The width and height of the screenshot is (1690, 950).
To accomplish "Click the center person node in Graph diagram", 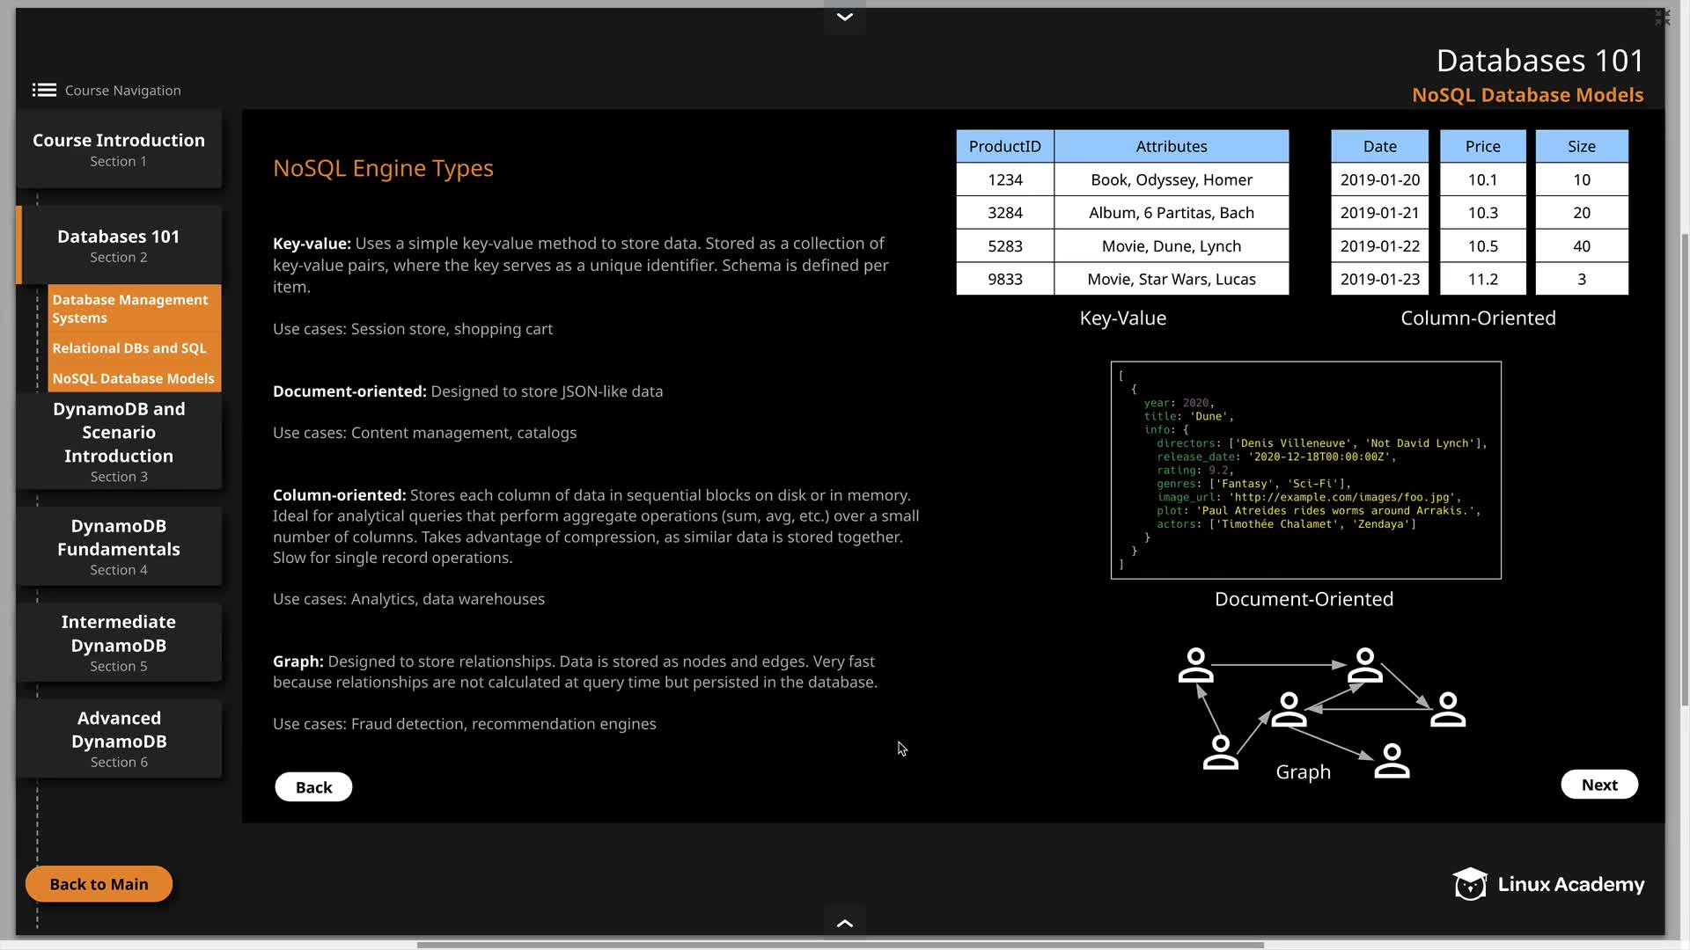I will 1289,709.
